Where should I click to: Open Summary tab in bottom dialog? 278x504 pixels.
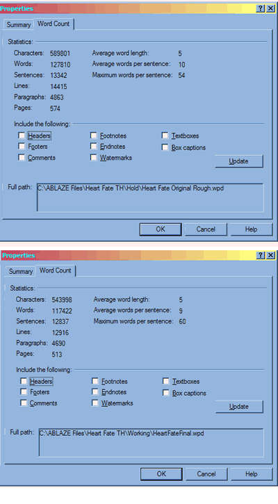coord(21,271)
